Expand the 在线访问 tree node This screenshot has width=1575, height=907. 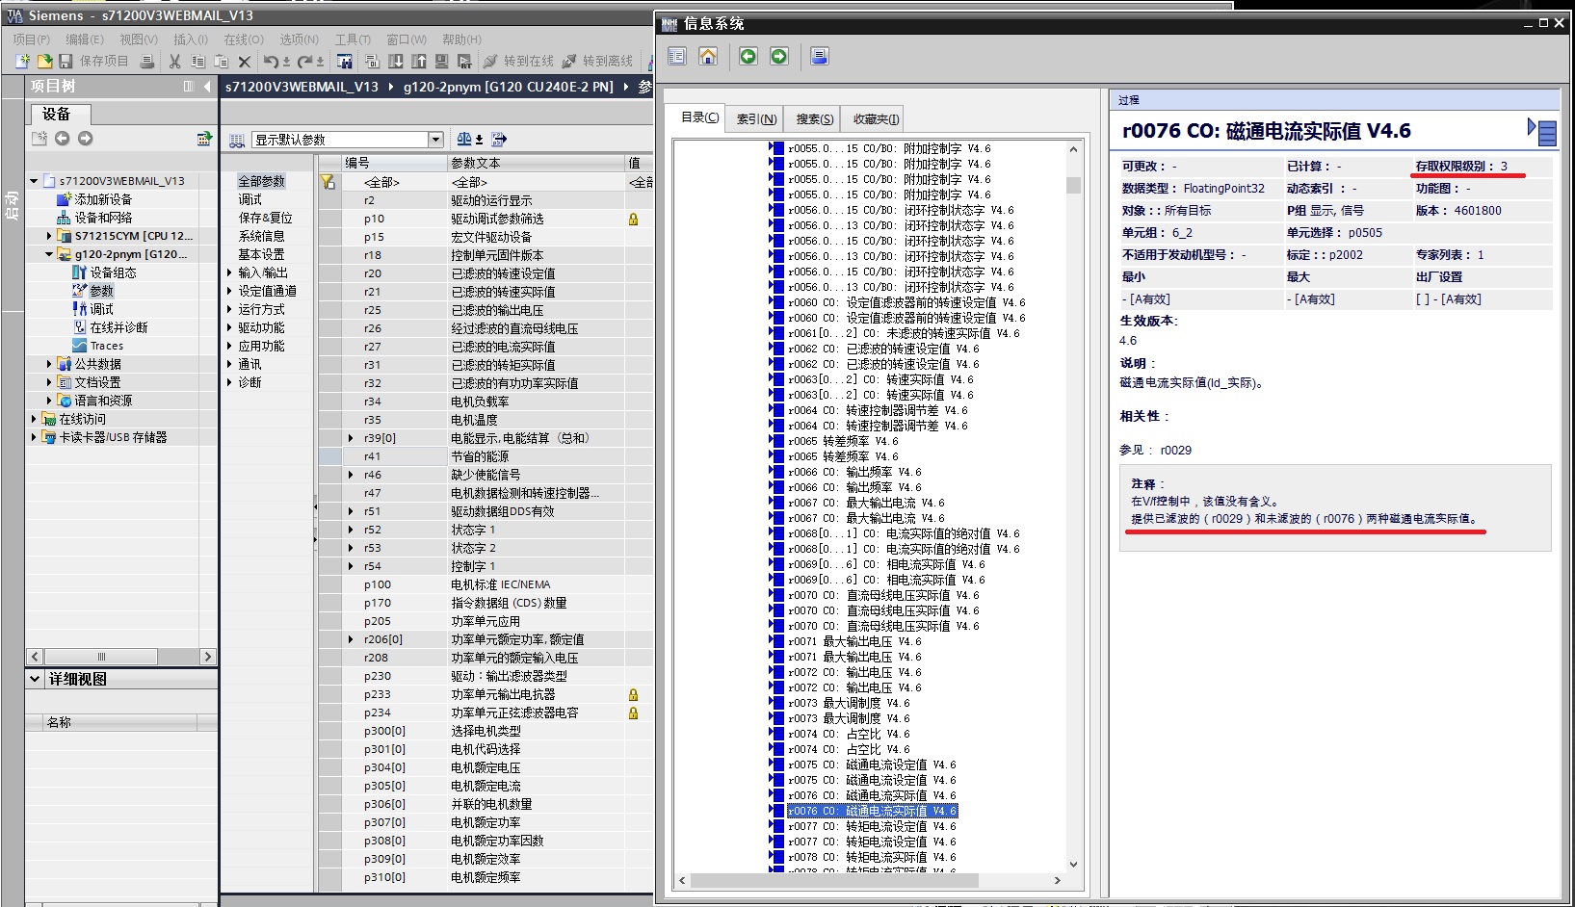(34, 419)
